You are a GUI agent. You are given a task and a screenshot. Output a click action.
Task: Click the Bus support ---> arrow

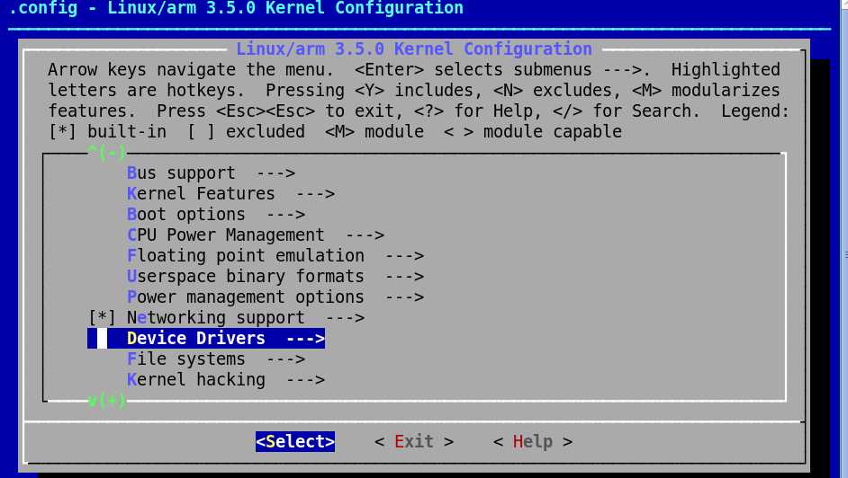pyautogui.click(x=275, y=173)
